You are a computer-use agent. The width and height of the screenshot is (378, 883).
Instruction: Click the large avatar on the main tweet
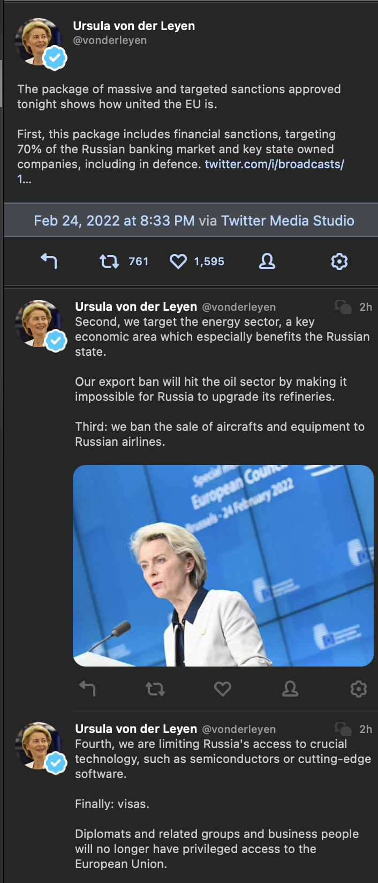39,43
